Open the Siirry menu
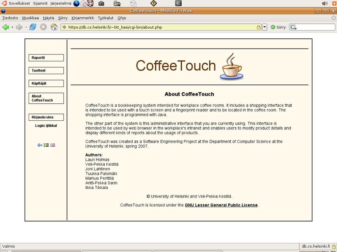The image size is (337, 252). [x=63, y=18]
